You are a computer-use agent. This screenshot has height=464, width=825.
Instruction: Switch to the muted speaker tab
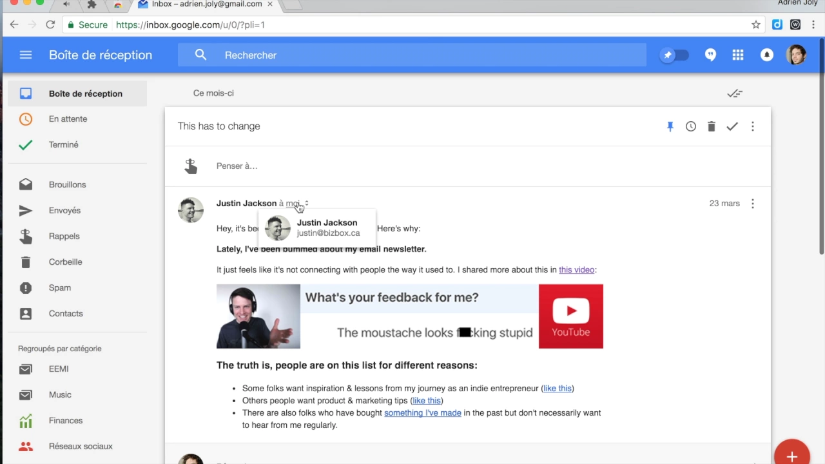67,5
